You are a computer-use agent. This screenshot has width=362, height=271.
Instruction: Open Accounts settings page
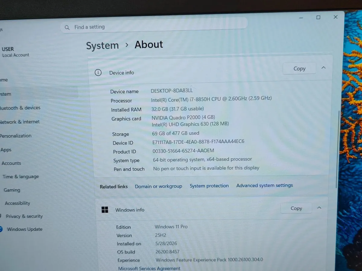click(x=11, y=163)
